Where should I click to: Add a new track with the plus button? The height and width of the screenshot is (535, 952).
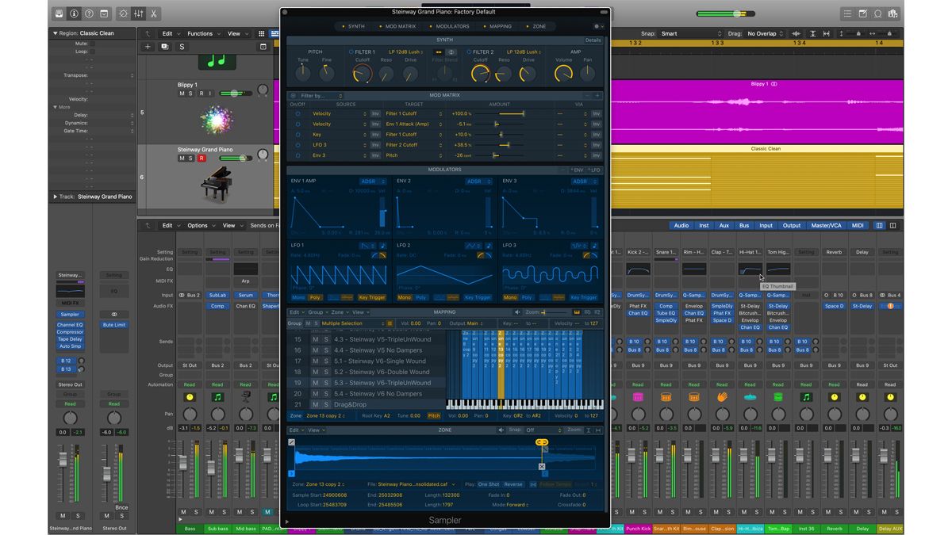coord(148,47)
